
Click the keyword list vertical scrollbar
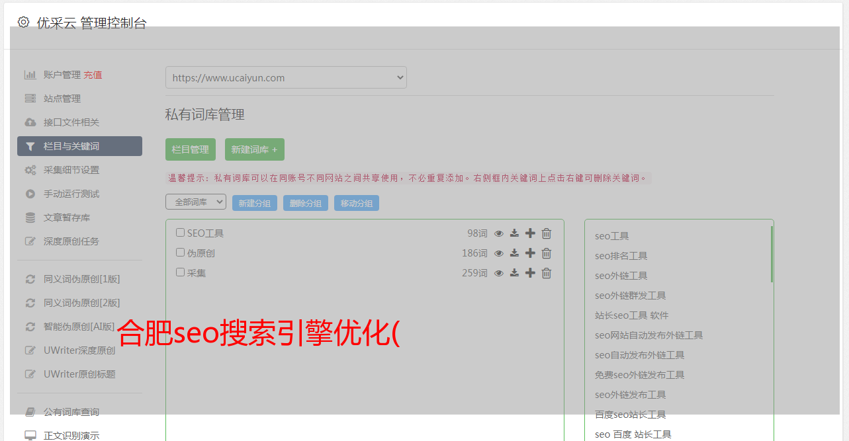(x=772, y=254)
